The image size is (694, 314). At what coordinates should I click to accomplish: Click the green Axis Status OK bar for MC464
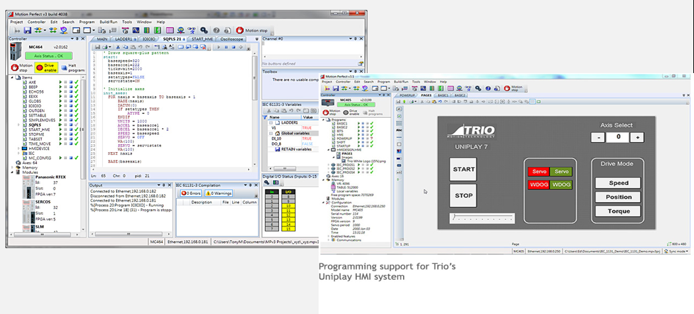tap(47, 56)
